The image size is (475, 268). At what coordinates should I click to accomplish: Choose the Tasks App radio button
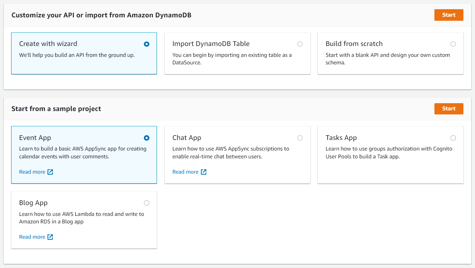coord(453,138)
